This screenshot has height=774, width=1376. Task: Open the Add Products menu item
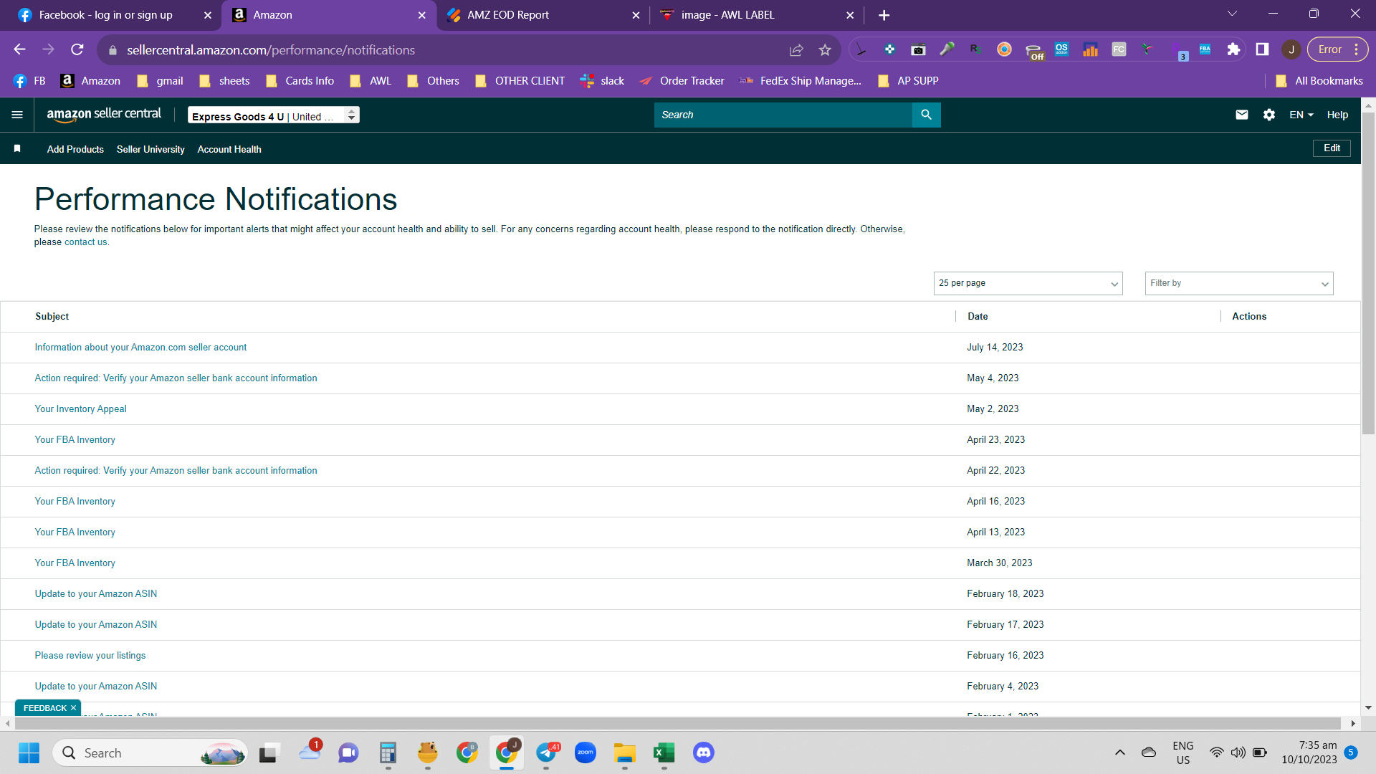point(75,149)
